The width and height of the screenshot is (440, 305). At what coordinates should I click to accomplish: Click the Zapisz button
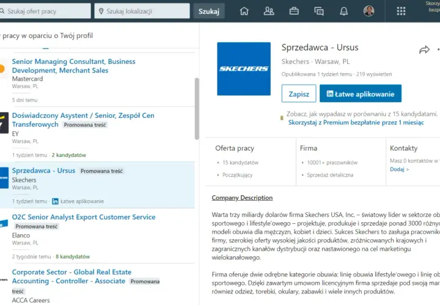299,94
